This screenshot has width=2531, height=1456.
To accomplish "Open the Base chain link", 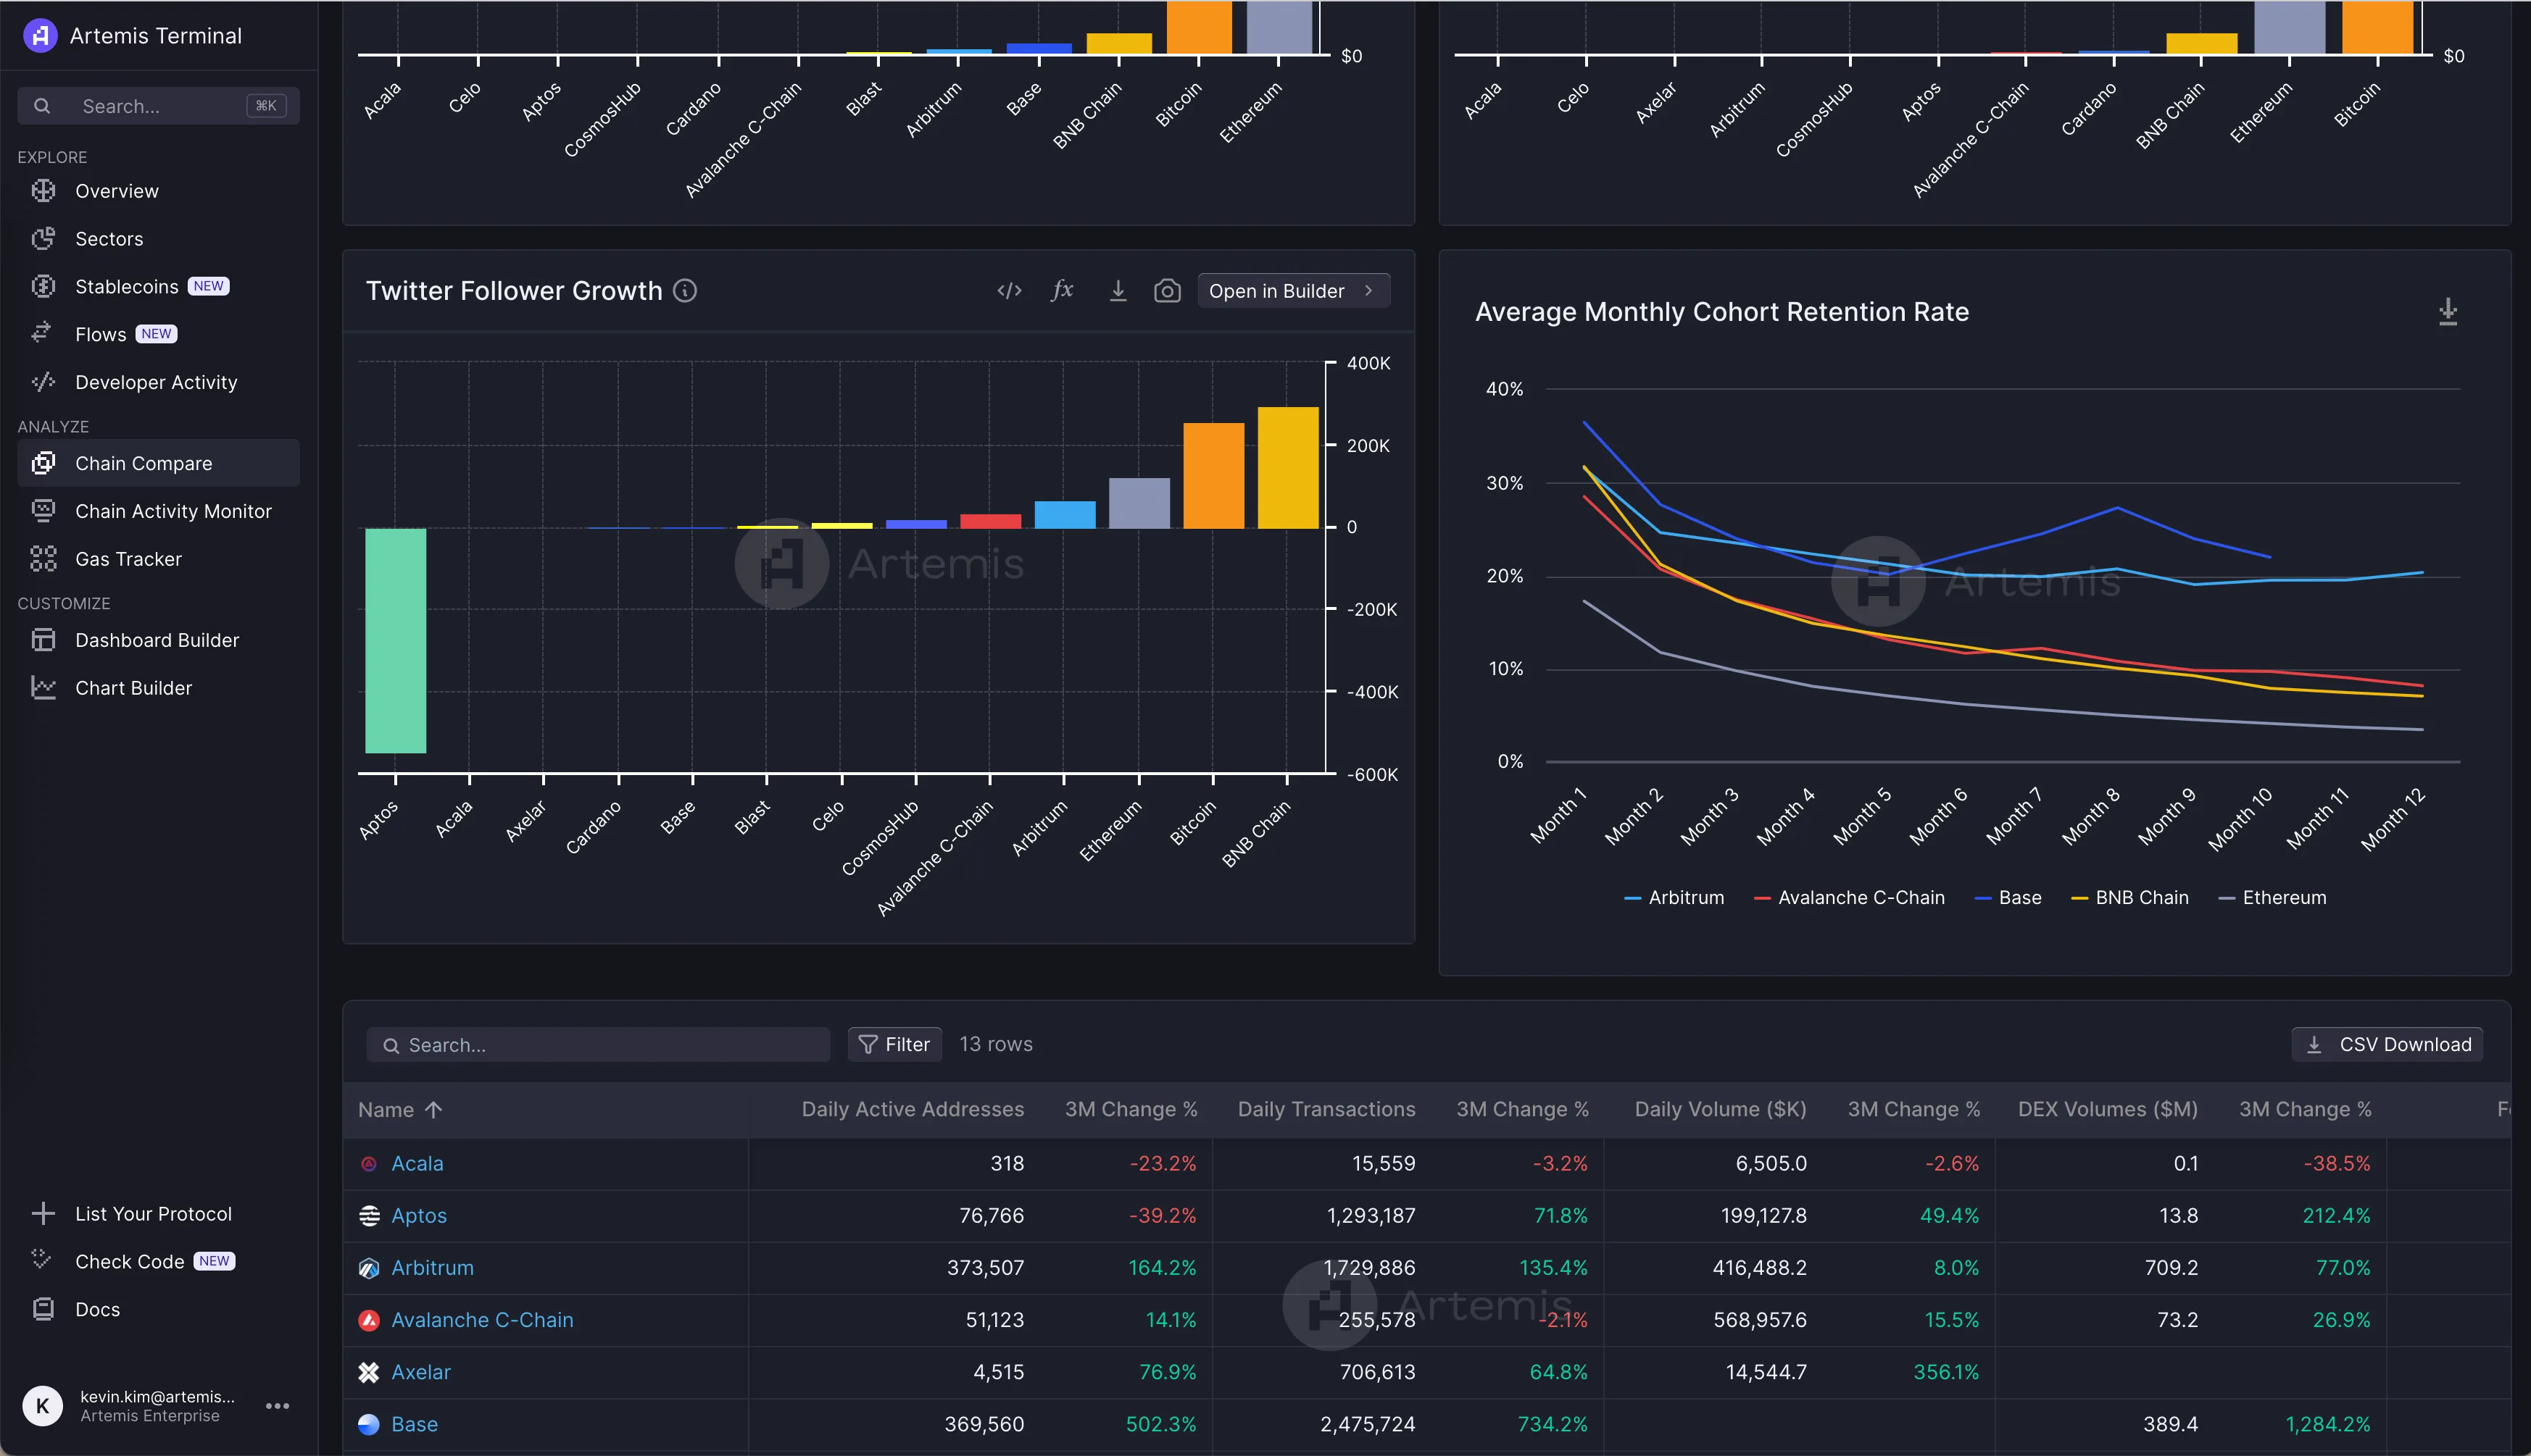I will (414, 1424).
